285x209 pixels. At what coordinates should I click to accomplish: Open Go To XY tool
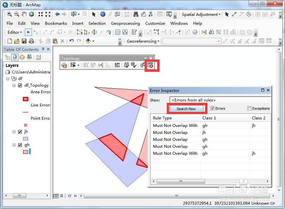pyautogui.click(x=151, y=14)
